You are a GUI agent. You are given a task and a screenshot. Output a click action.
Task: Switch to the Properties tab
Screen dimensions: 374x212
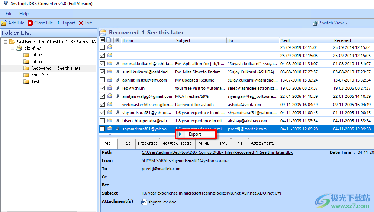pos(147,143)
